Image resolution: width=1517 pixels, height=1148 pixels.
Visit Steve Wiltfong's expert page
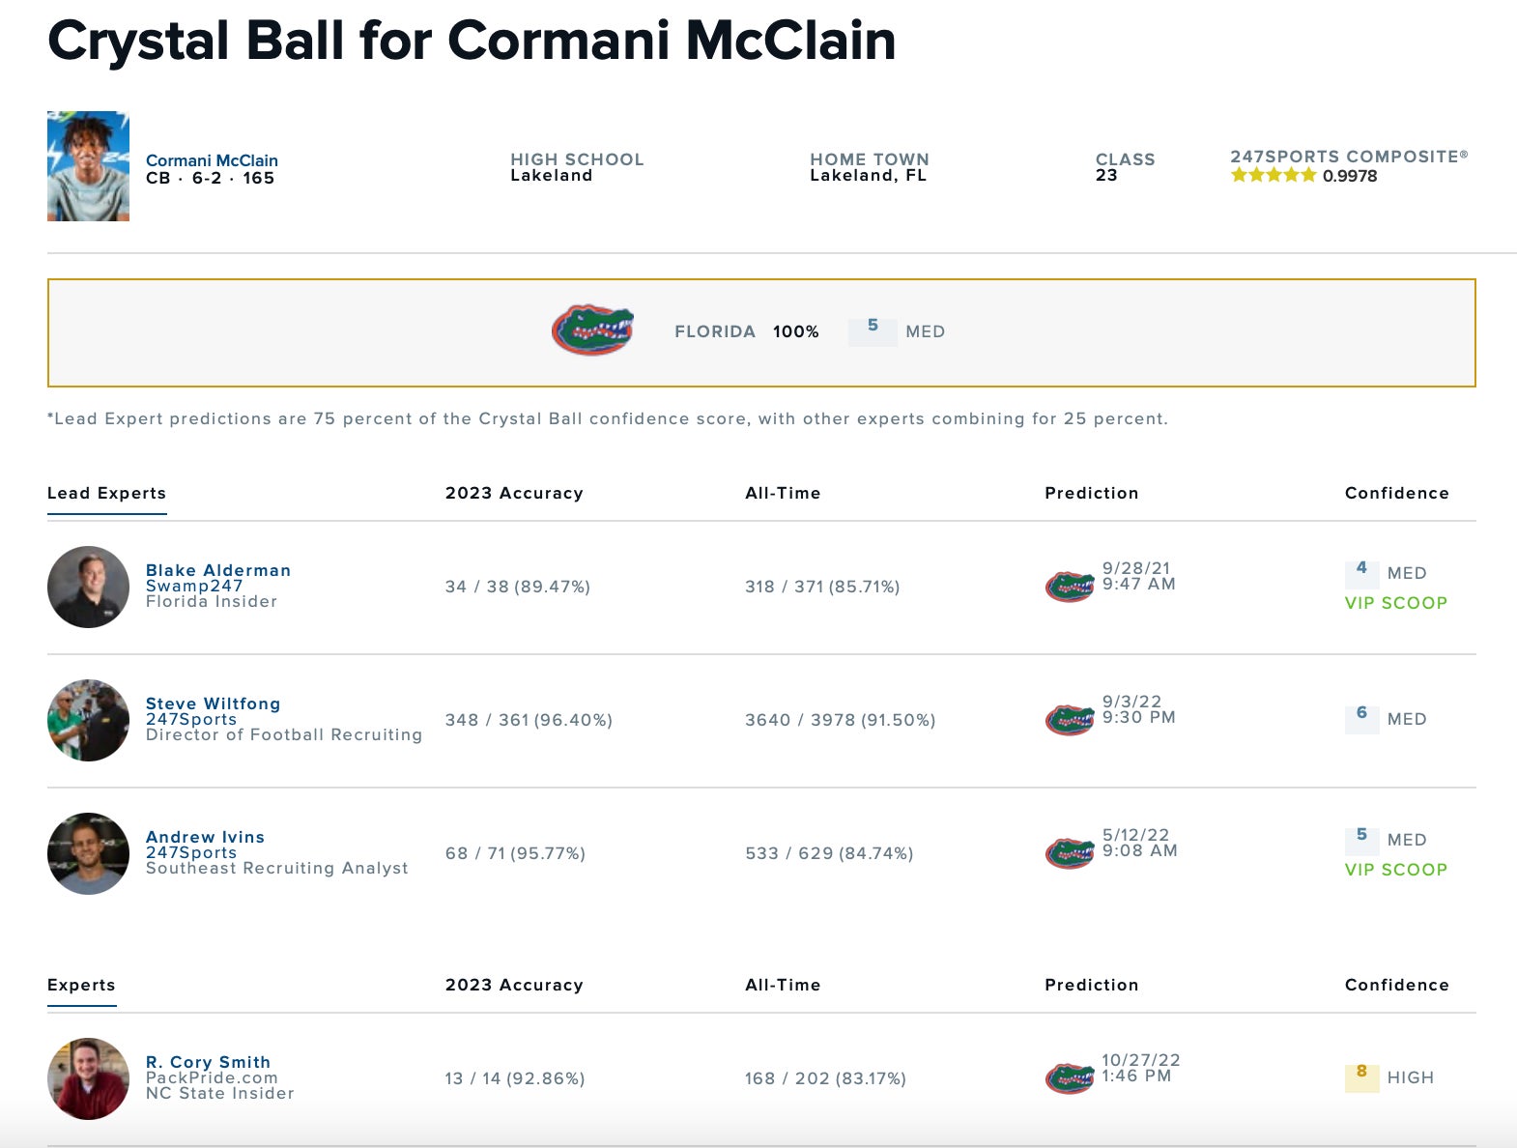213,703
